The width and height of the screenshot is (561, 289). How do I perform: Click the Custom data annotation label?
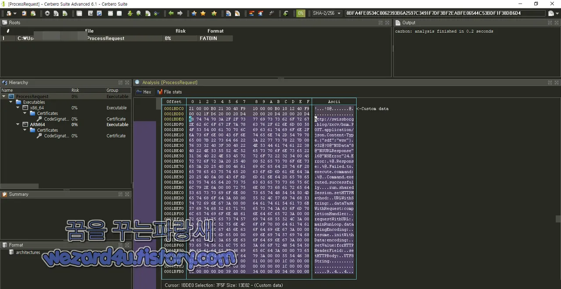pyautogui.click(x=373, y=109)
